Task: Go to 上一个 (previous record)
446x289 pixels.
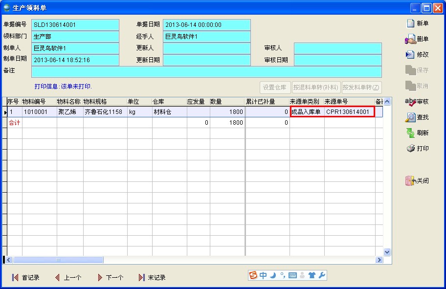Action: [58, 278]
